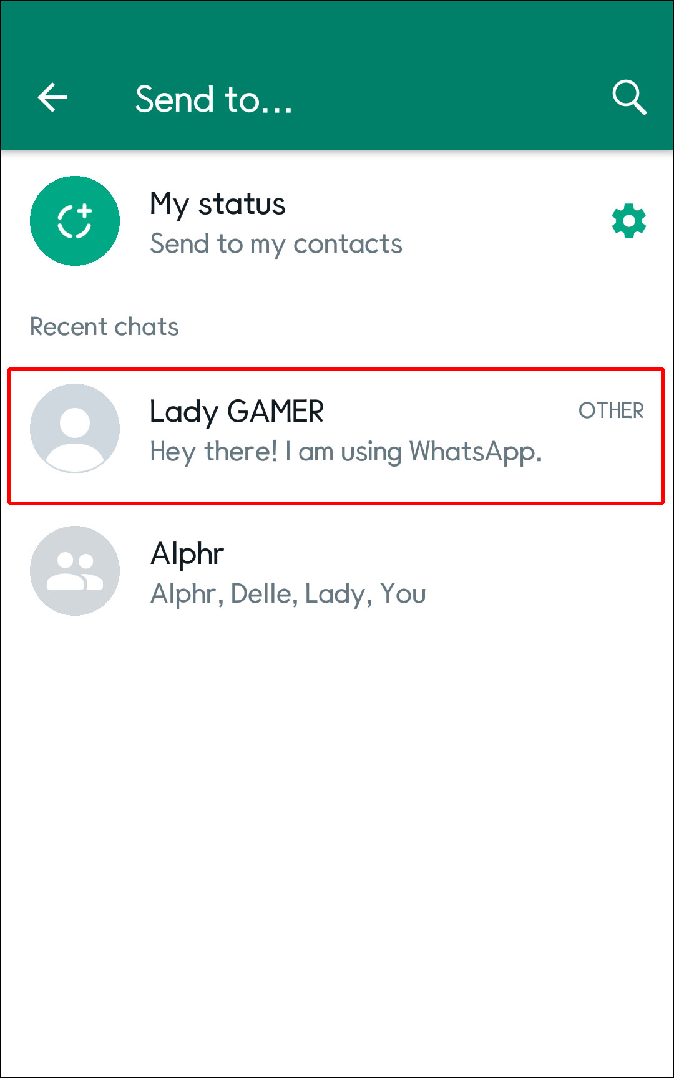674x1078 pixels.
Task: Select the Lady GAMER contact name
Action: (x=237, y=412)
